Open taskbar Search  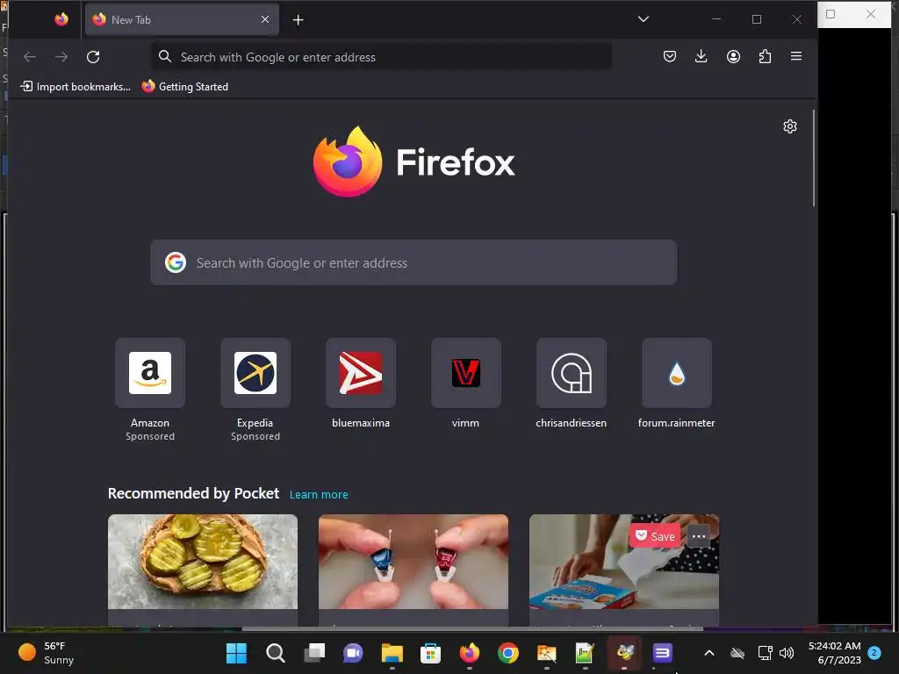click(x=275, y=653)
